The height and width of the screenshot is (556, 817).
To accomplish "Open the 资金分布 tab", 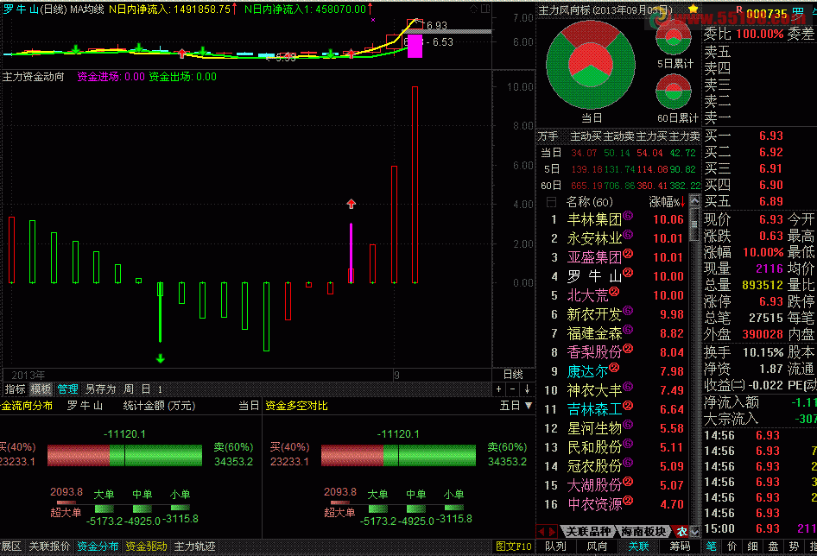I will 98,547.
